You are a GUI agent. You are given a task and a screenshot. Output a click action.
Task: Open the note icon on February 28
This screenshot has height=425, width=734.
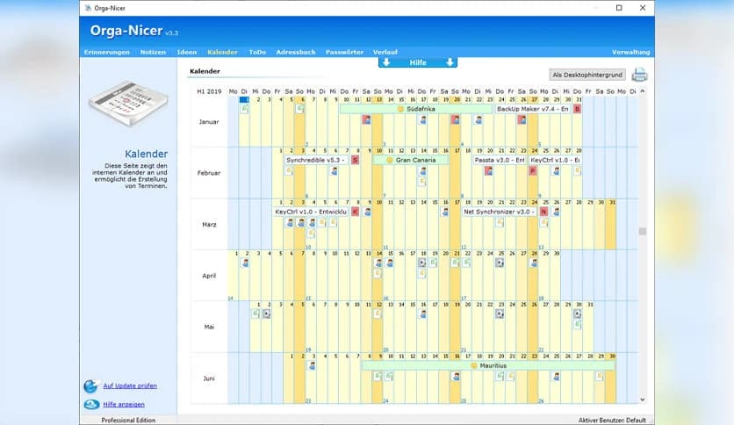click(578, 171)
